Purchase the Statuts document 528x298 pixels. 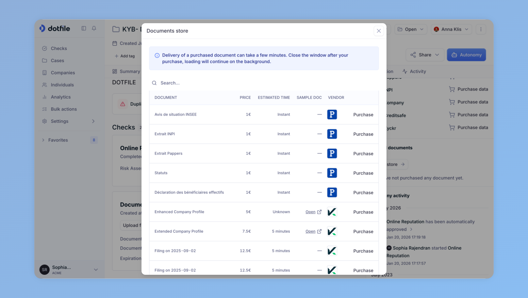[363, 173]
